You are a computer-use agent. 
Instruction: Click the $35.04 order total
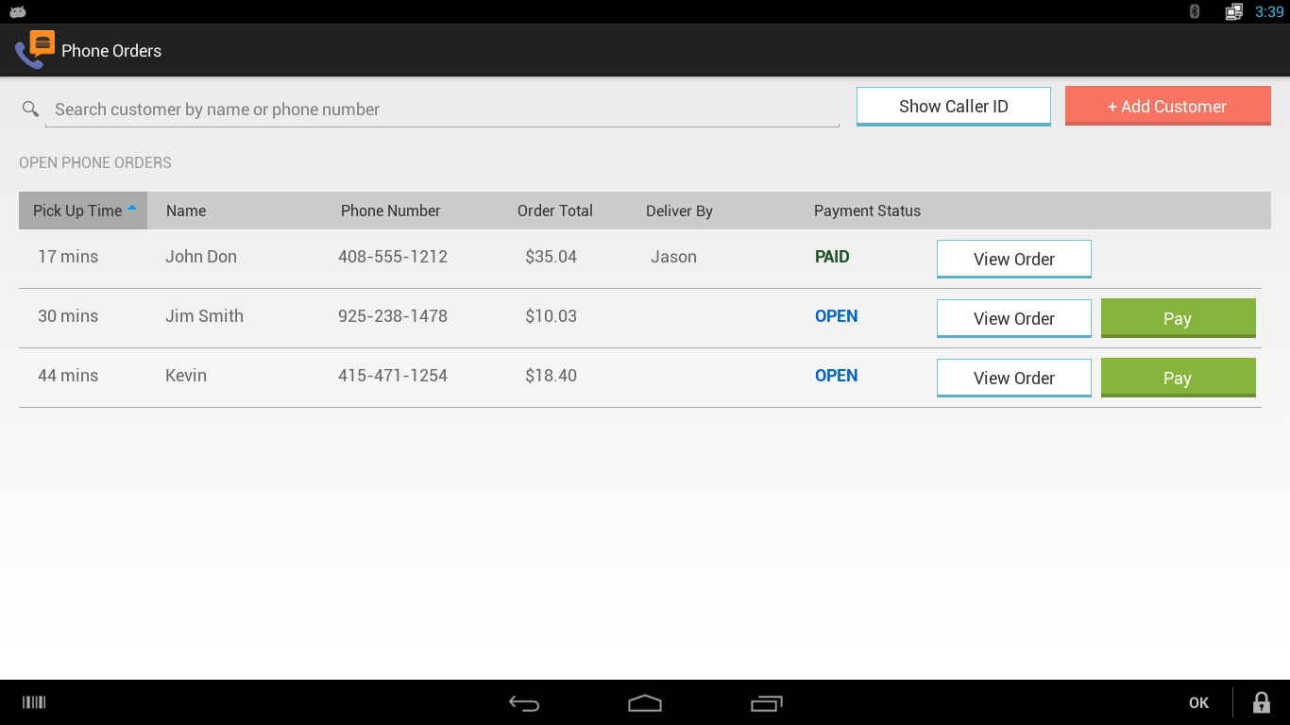point(552,257)
